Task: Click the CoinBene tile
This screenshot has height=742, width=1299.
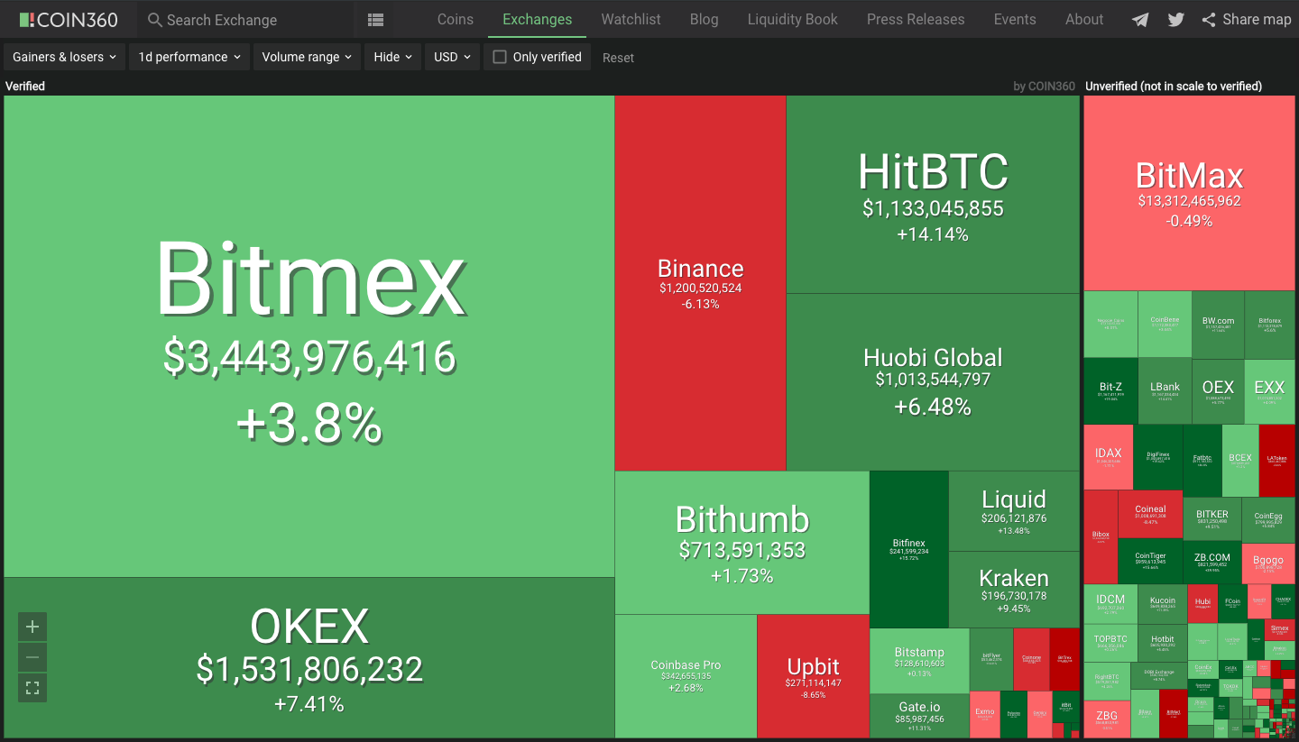Action: point(1165,325)
